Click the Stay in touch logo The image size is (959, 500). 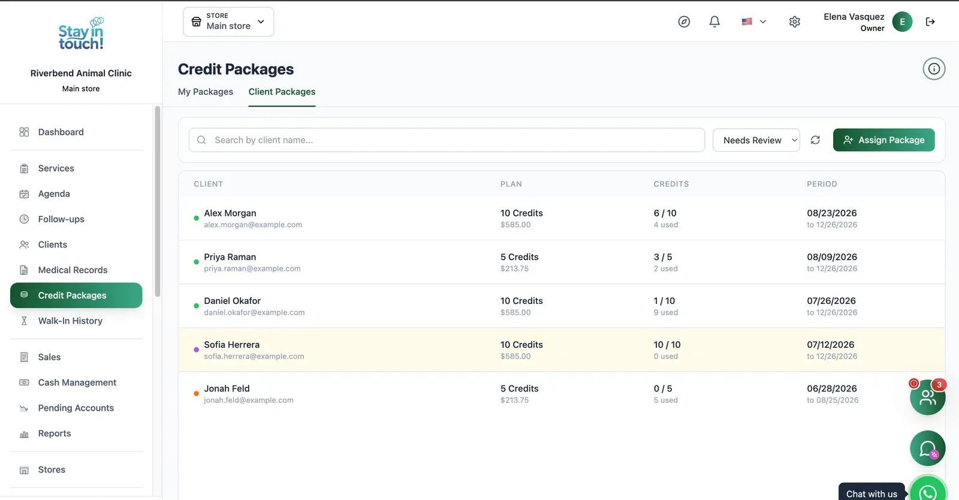point(81,34)
